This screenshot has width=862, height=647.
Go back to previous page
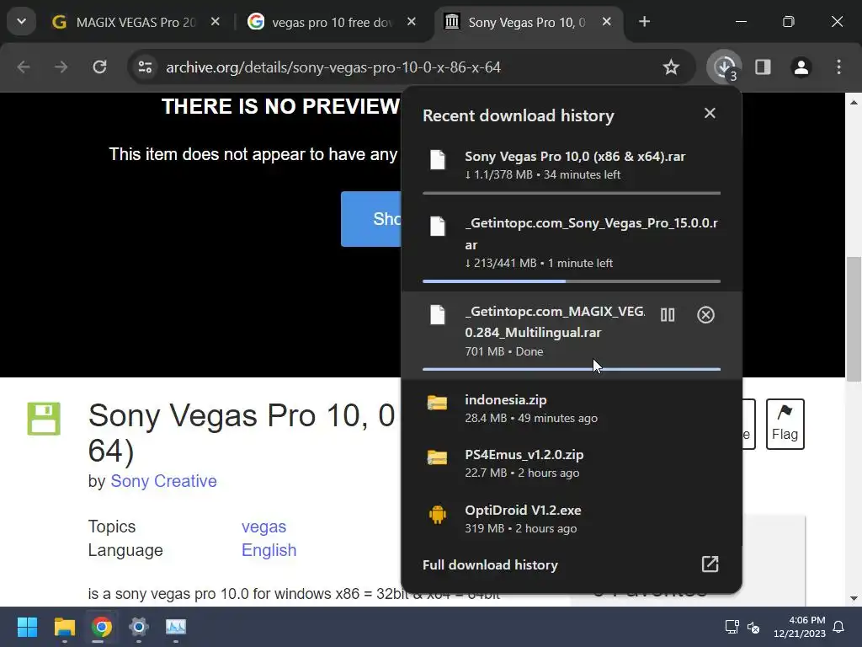click(x=24, y=67)
